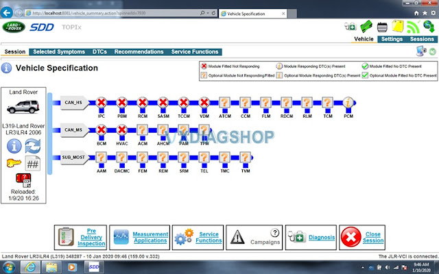Select the RDCM module icon
Viewport: 439px width, 274px height.
click(x=287, y=103)
